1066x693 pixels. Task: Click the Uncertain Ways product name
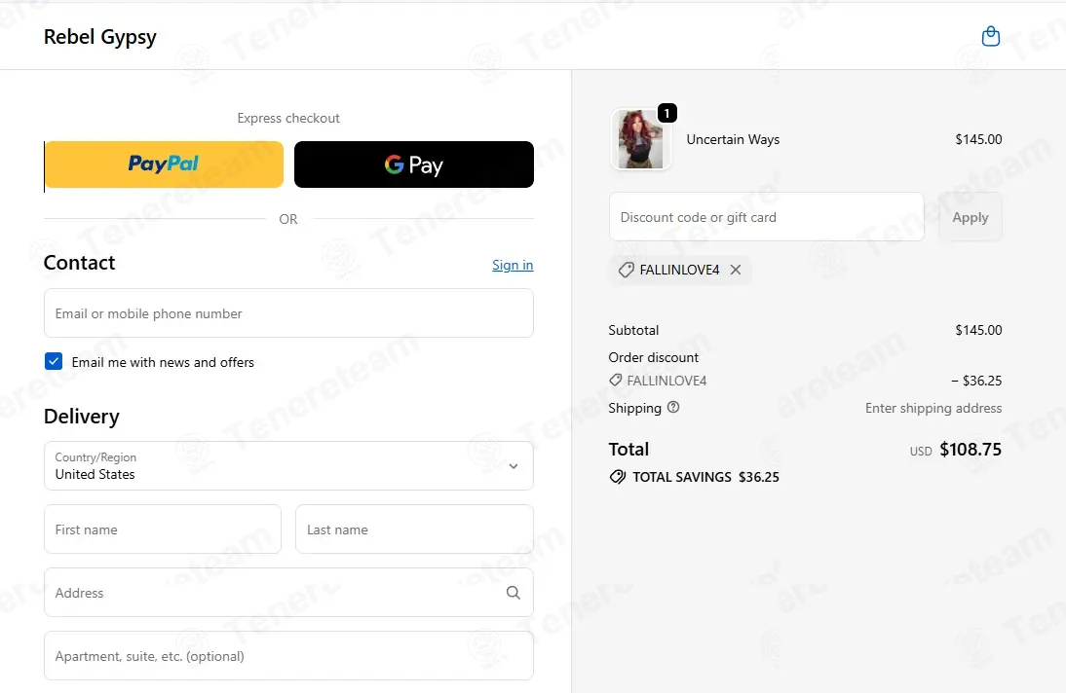point(733,139)
